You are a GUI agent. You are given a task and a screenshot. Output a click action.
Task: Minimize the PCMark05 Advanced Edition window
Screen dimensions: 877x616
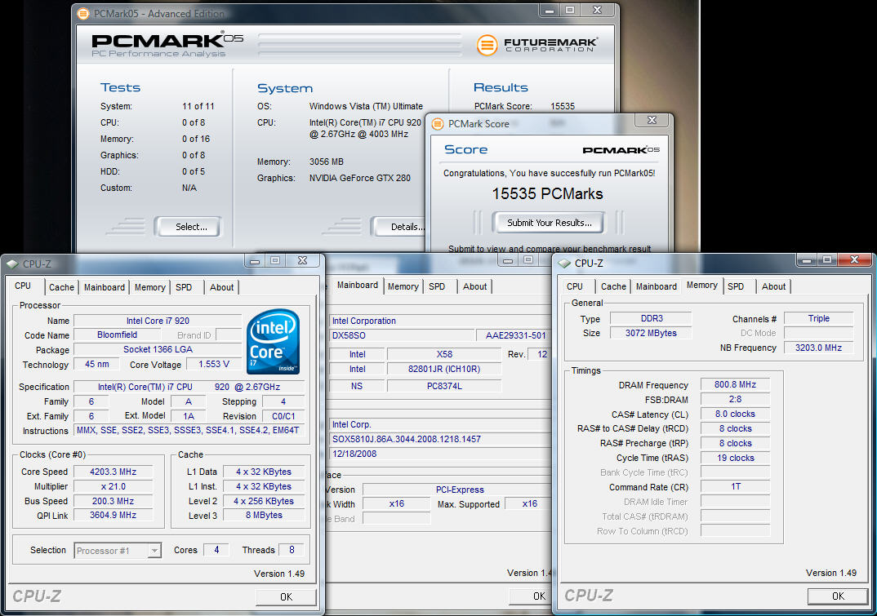click(x=549, y=10)
